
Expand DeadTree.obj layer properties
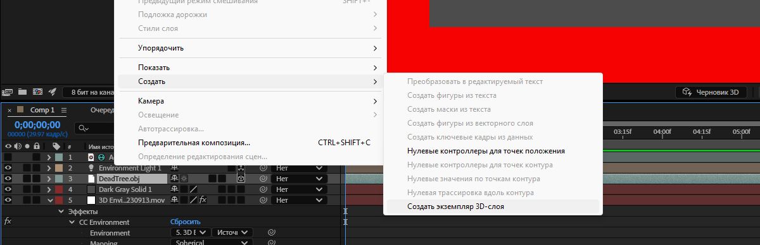tap(49, 179)
